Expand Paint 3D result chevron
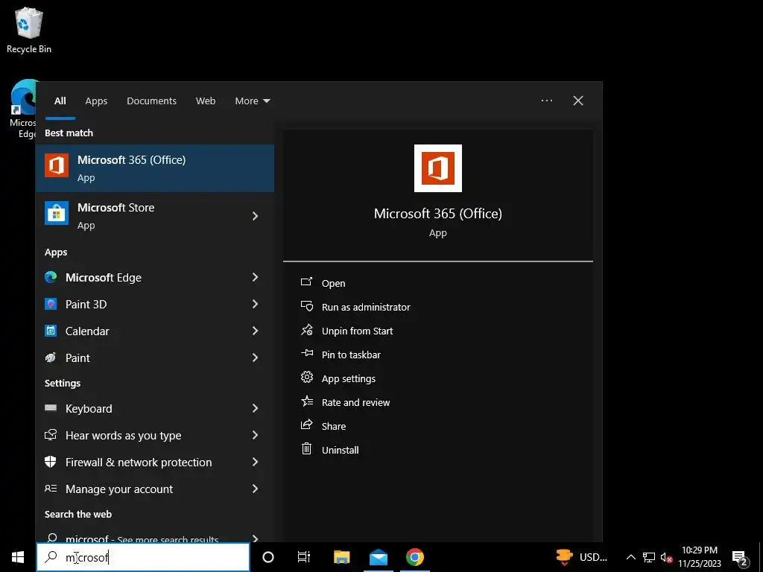The image size is (763, 572). pos(255,304)
